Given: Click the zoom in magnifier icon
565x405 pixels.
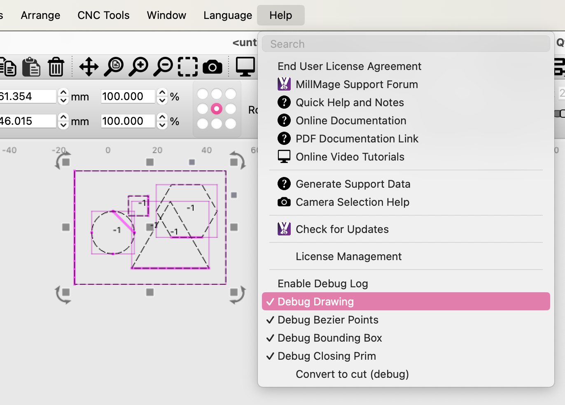Looking at the screenshot, I should click(x=138, y=67).
